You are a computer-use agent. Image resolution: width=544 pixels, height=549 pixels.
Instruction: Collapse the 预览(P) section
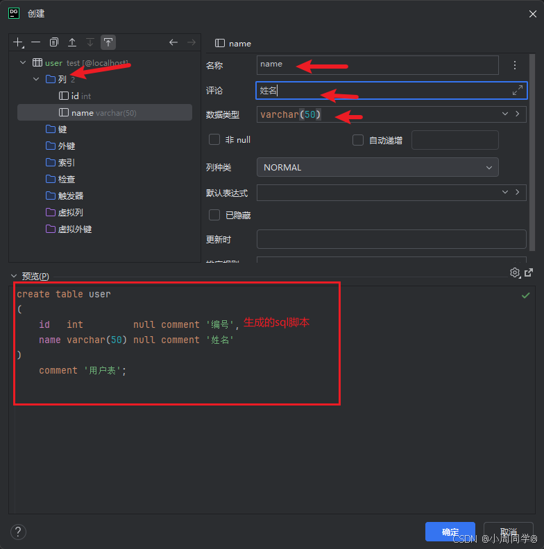(14, 276)
